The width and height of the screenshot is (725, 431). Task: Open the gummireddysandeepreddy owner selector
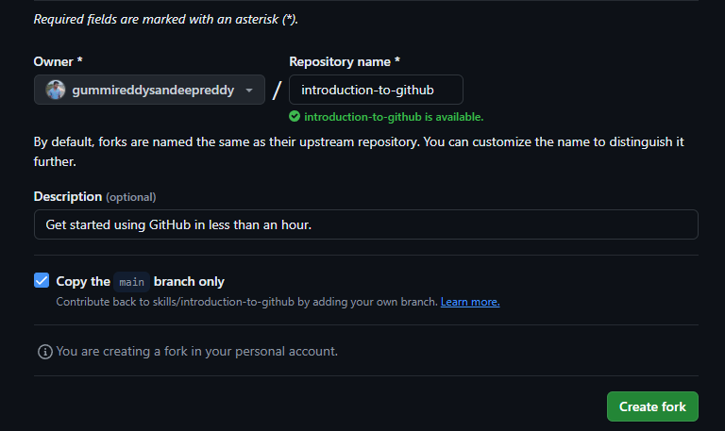150,91
